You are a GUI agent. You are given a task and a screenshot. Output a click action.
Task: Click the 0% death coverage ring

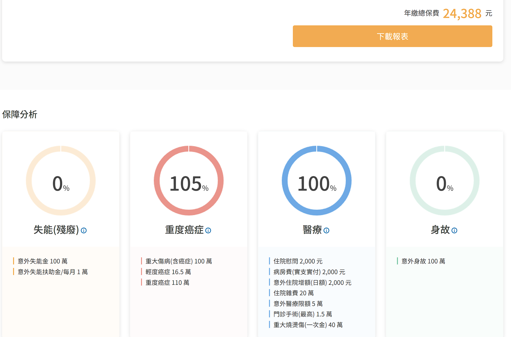pos(444,180)
